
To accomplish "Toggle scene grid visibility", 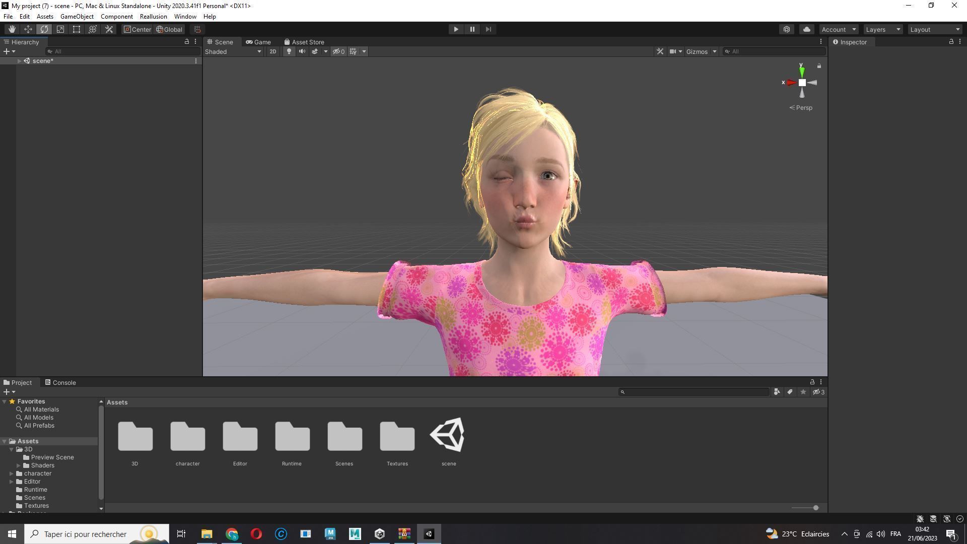I will coord(353,51).
